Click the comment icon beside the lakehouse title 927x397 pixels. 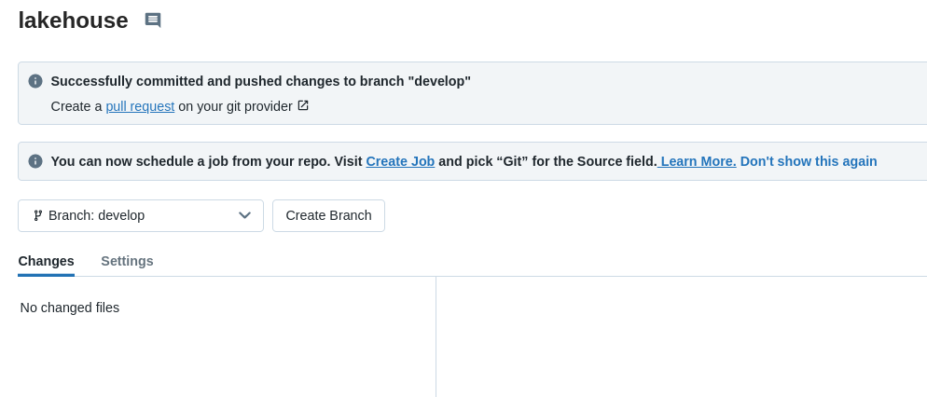point(153,21)
